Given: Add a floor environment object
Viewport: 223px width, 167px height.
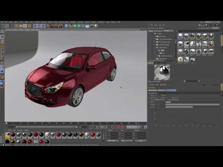Looking at the screenshot, I should (x=87, y=26).
